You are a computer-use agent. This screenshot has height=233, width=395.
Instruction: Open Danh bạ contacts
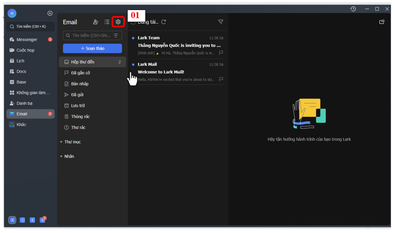31,103
